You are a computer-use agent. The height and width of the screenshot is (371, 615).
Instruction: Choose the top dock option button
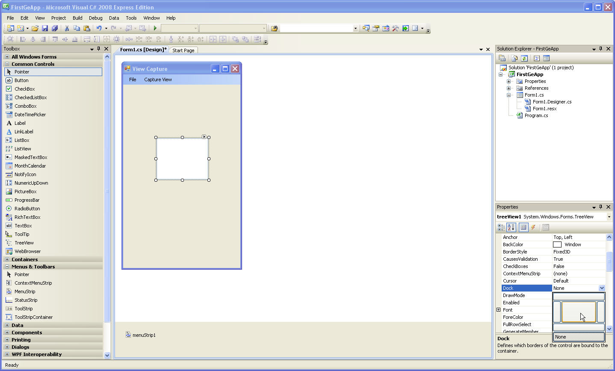coord(579,297)
